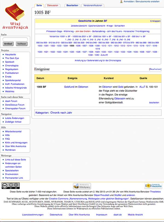Open the Regelsystem sidebar link
Image resolution: width=164 pixels, height=222 pixels.
11,69
